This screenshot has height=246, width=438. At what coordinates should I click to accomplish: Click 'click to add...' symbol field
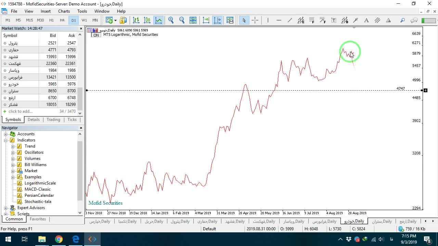[x=21, y=111]
